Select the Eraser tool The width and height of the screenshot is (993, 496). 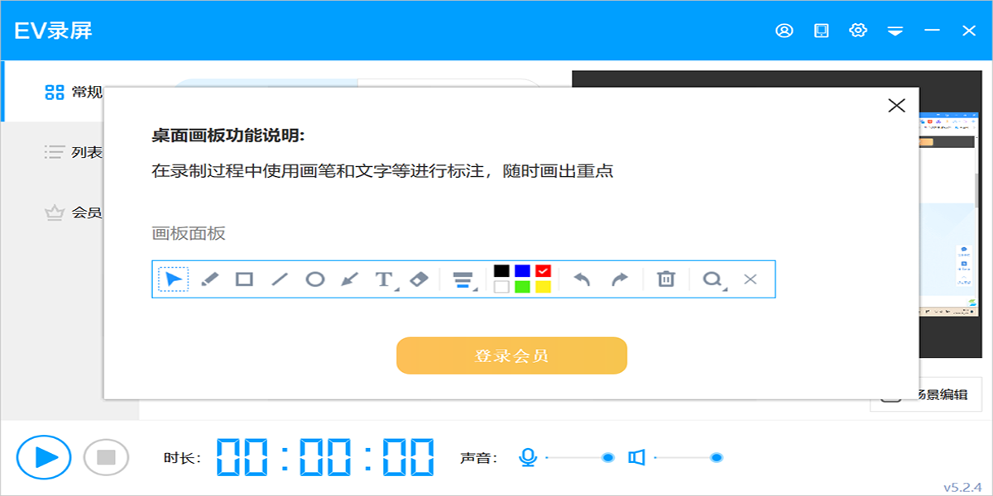point(419,279)
